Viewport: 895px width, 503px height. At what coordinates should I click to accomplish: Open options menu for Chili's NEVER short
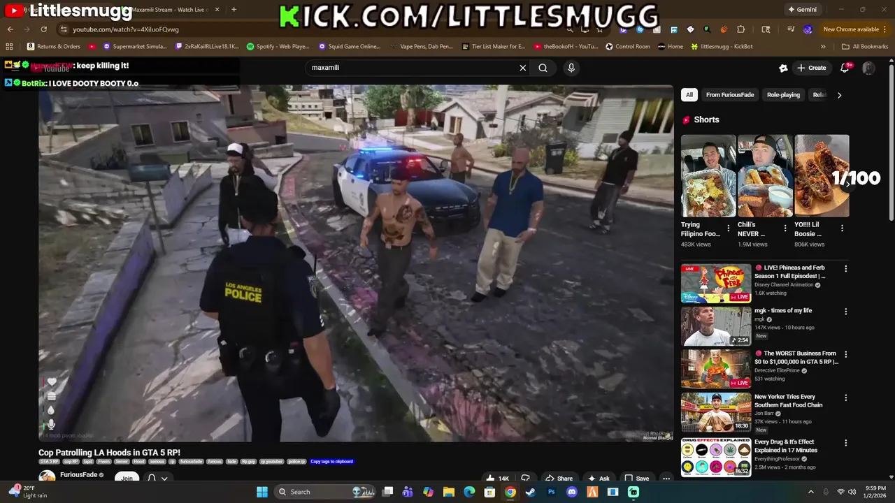pyautogui.click(x=785, y=228)
